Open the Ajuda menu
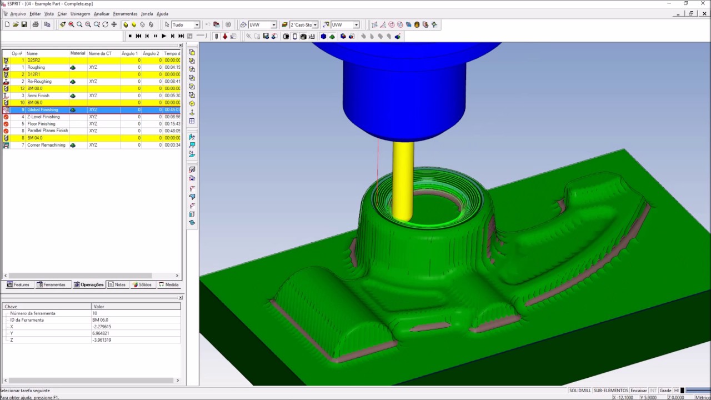The height and width of the screenshot is (400, 711). 162,13
